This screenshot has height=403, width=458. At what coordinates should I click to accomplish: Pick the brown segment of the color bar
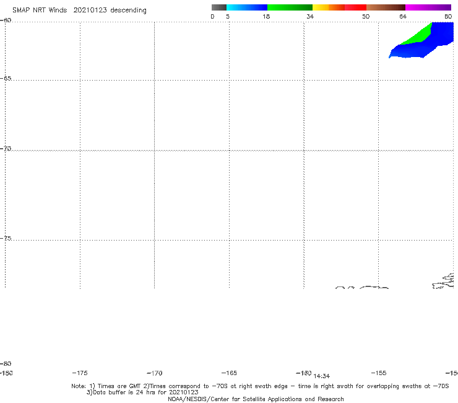click(386, 7)
